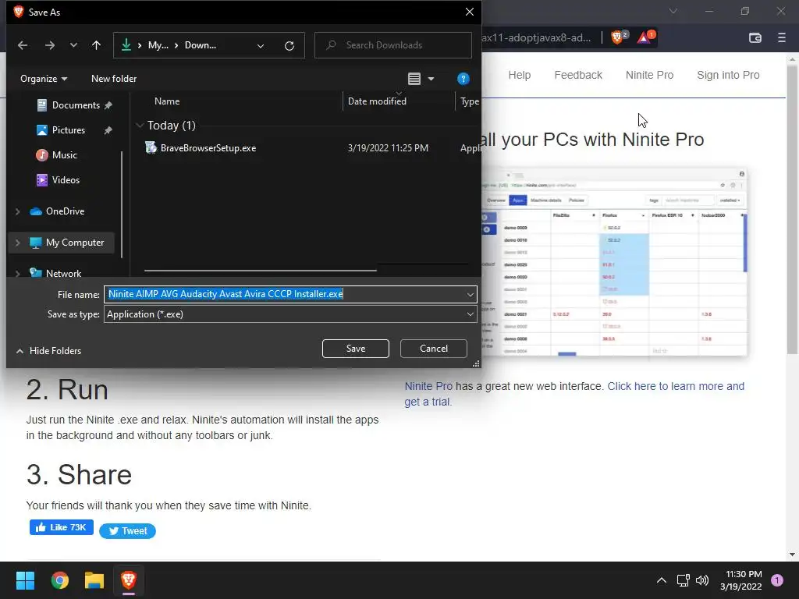Click the Cancel button

click(x=434, y=349)
